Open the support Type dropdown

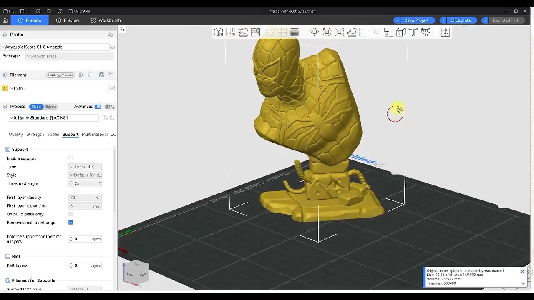(x=85, y=167)
